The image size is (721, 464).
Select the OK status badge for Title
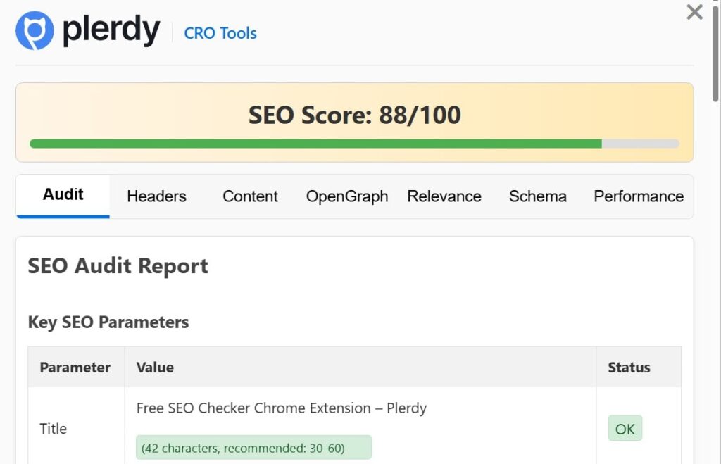point(625,428)
